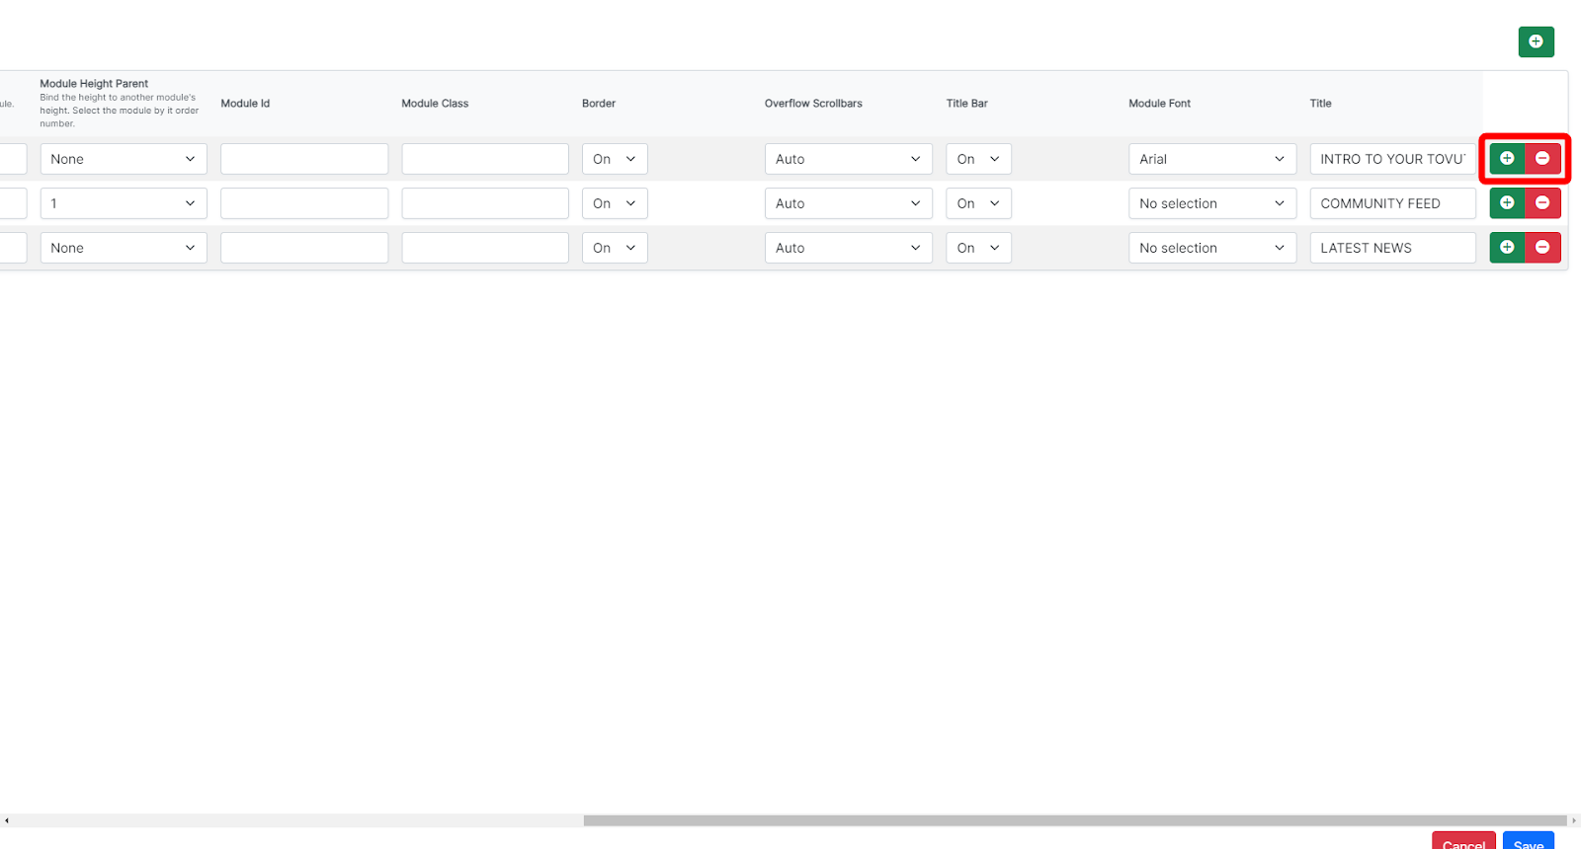Image resolution: width=1581 pixels, height=849 pixels.
Task: Click Module Class field in COMMUNITY FEED row
Action: (485, 203)
